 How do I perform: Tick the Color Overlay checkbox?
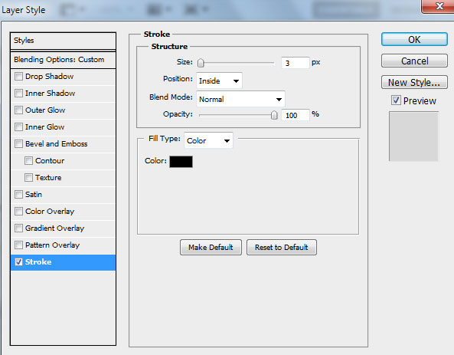[19, 211]
